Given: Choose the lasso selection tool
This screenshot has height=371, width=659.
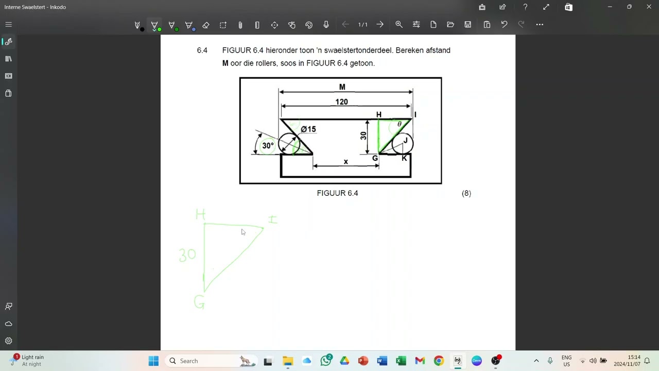Looking at the screenshot, I should coord(223,25).
